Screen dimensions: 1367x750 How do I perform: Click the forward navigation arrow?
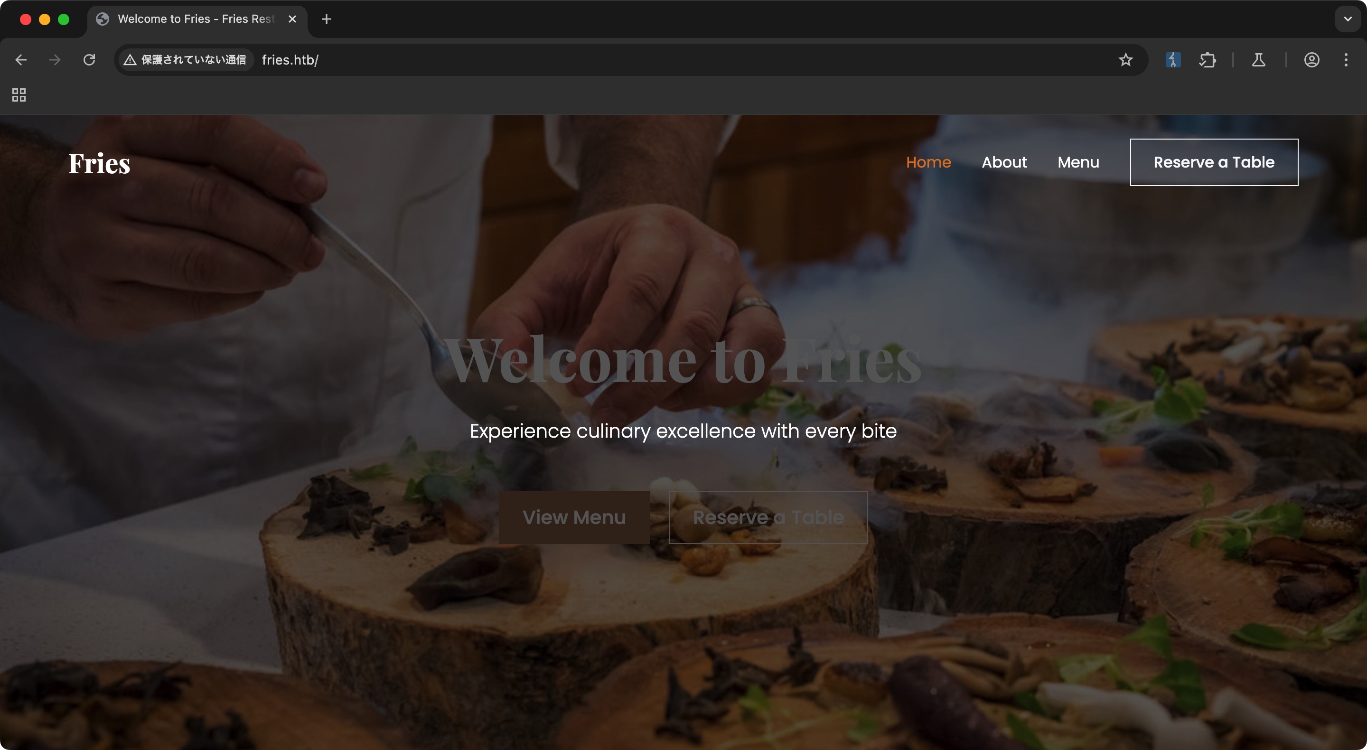pos(55,60)
